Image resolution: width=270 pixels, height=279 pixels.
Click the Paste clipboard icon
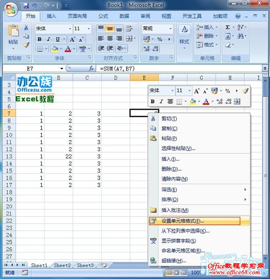pos(13,31)
